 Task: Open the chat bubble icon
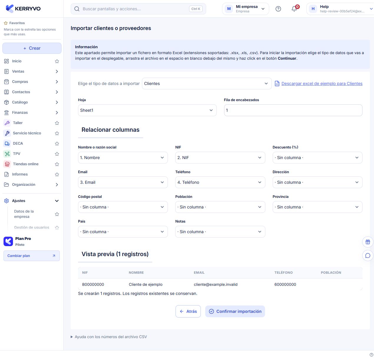368,256
